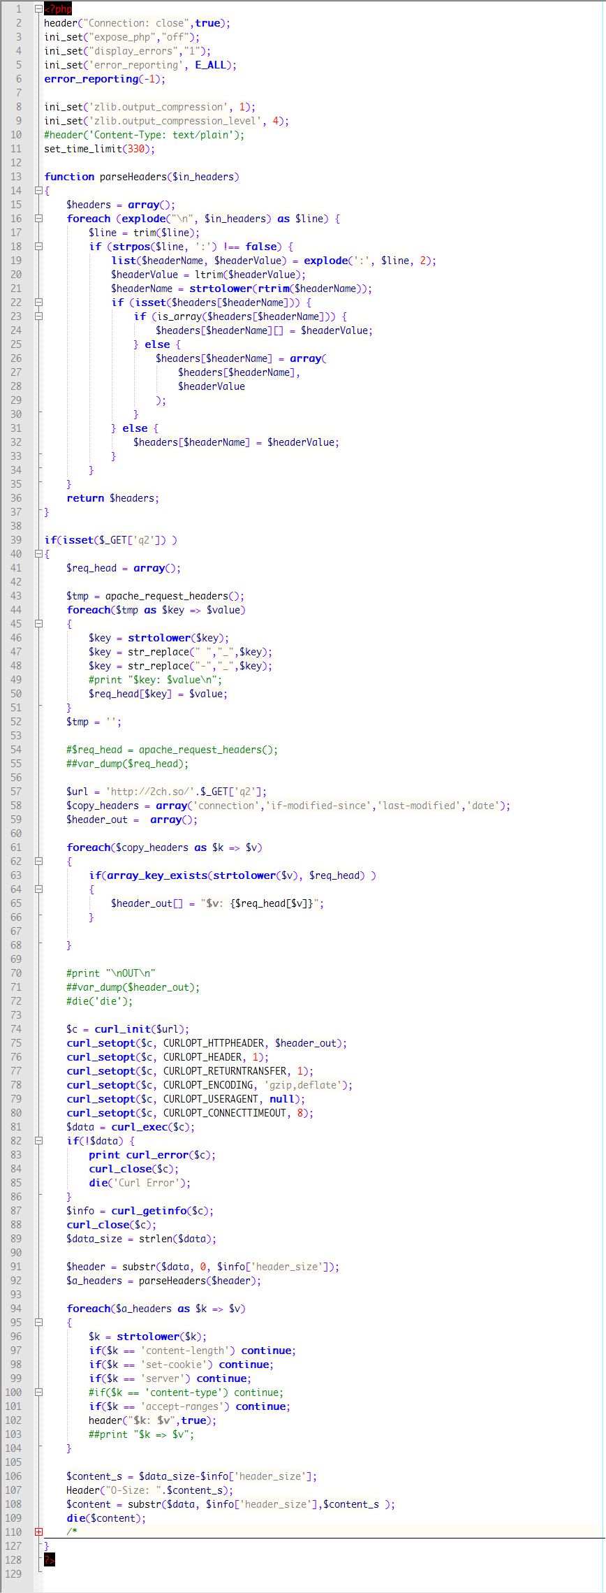606x1593 pixels.
Task: Click the "O-Size: " string on line 107
Action: 132,1490
